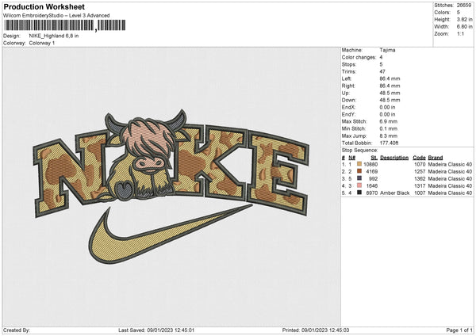Viewport: 476px width, 336px height.
Task: Click the Colors value in the top-right summary
Action: (x=458, y=13)
